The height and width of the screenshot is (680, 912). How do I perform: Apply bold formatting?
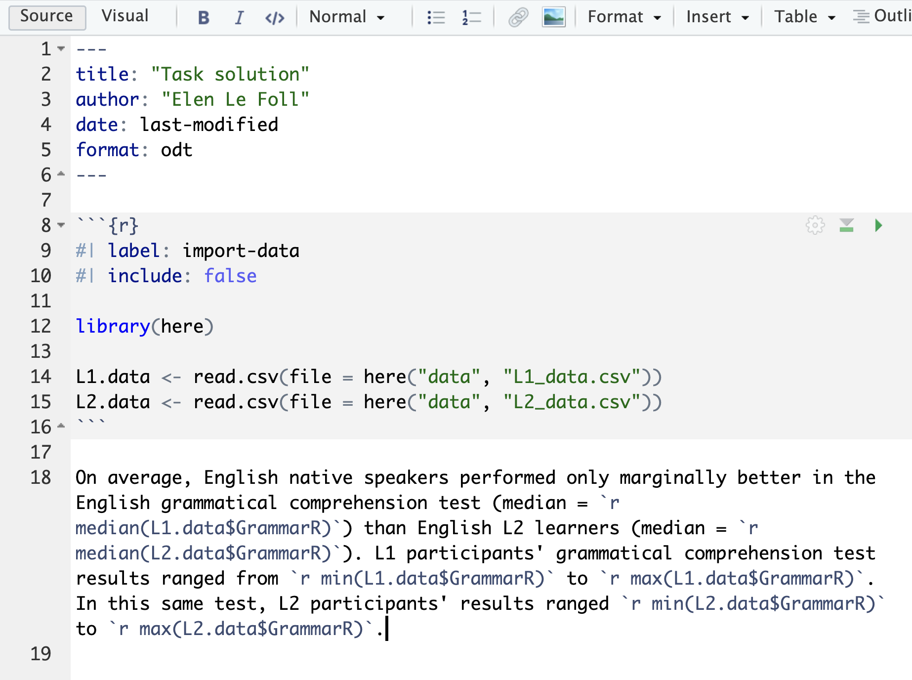(203, 18)
